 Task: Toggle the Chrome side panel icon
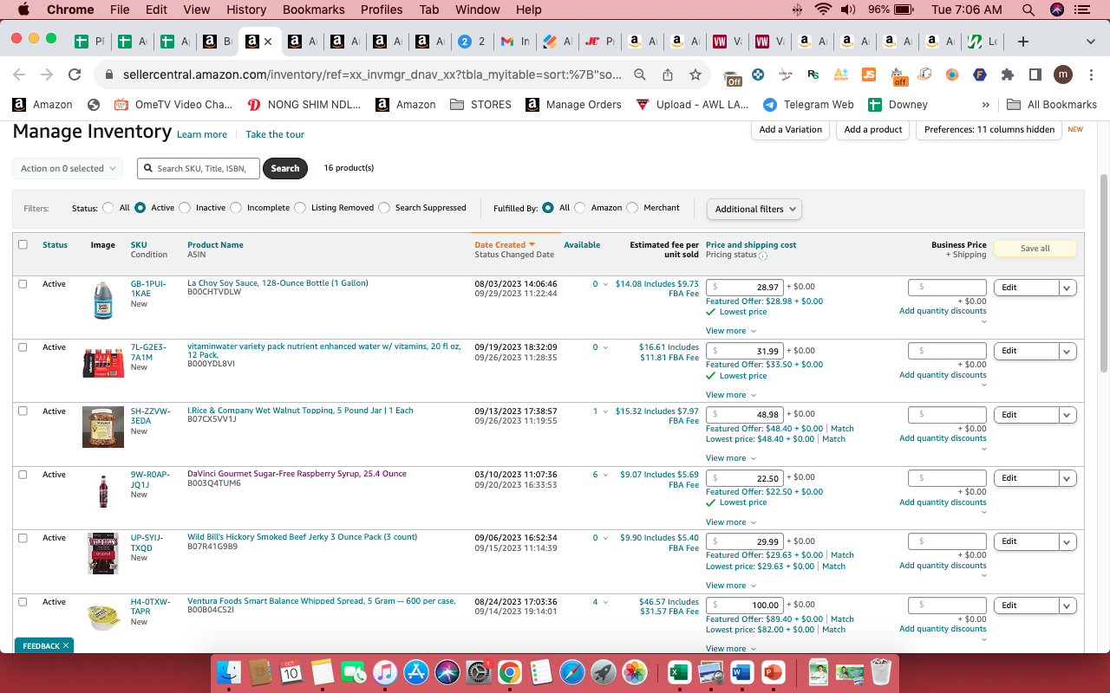pyautogui.click(x=1035, y=74)
